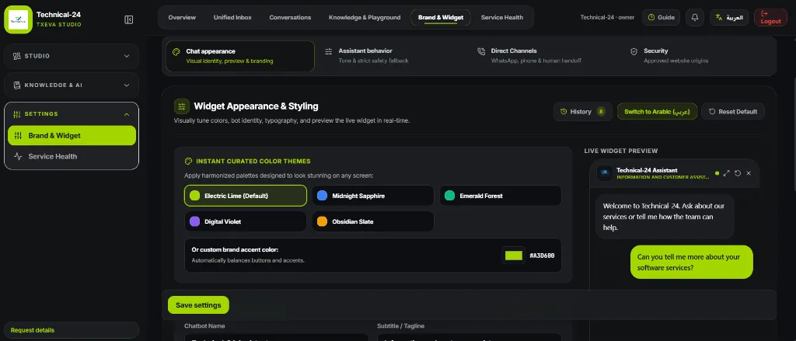Click the LIVE WIDGET PREVIEW label
Viewport: 796px width, 341px height.
(x=621, y=151)
